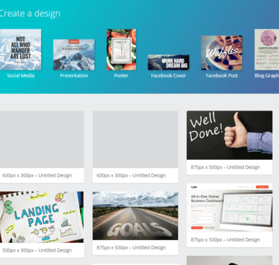279x265 pixels.
Task: Open the GOALS road design
Action: pyautogui.click(x=135, y=216)
